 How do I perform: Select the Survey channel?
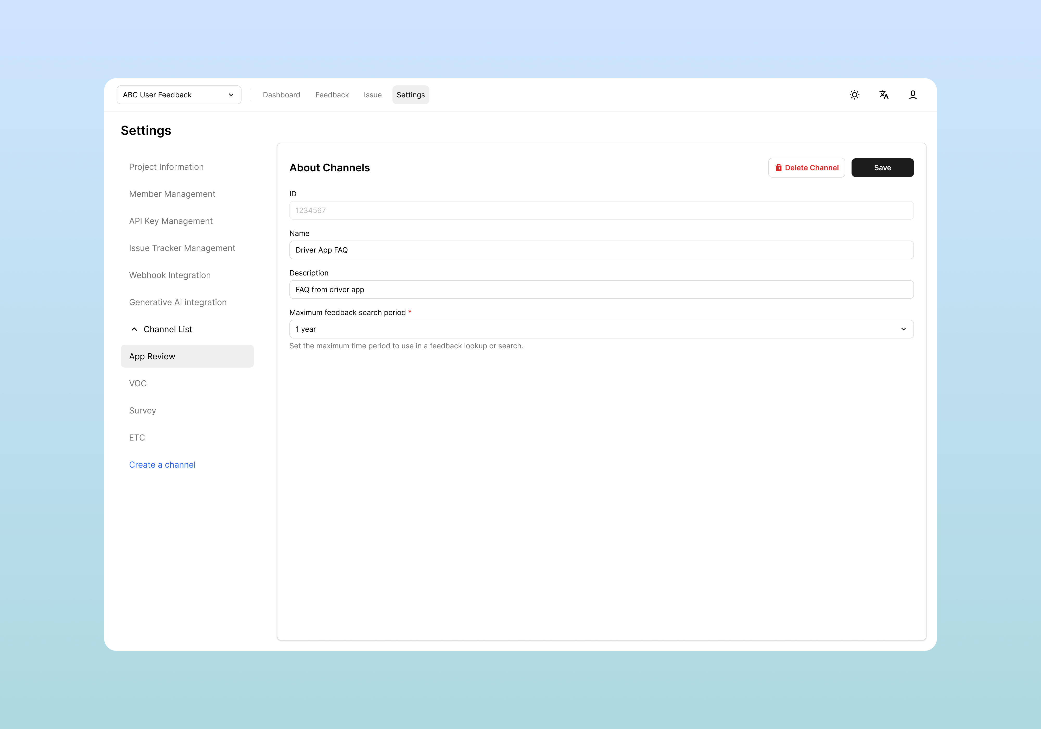(142, 411)
